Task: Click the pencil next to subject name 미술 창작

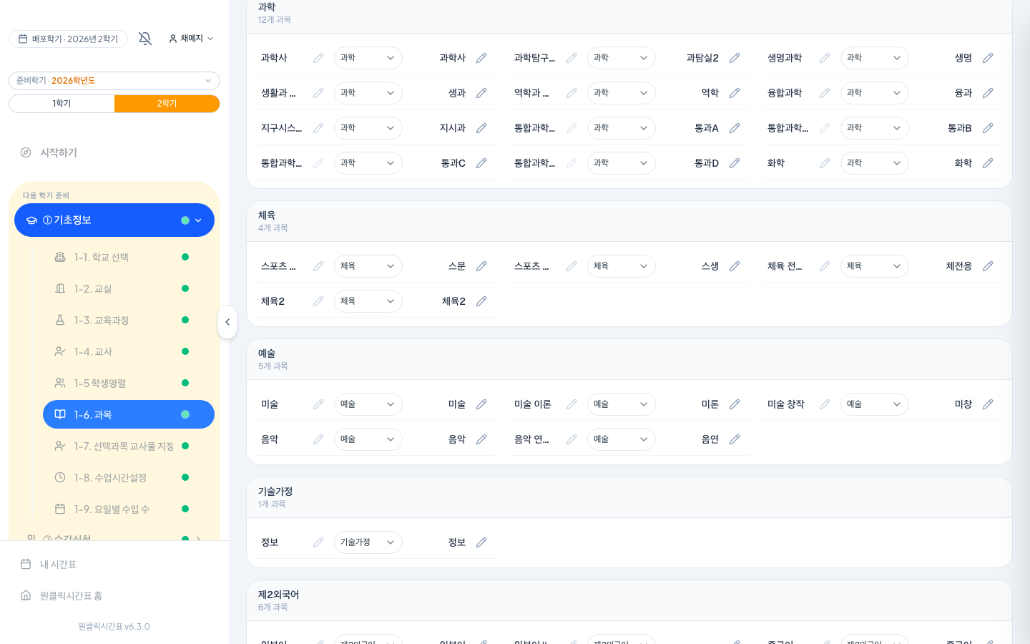Action: [x=825, y=404]
